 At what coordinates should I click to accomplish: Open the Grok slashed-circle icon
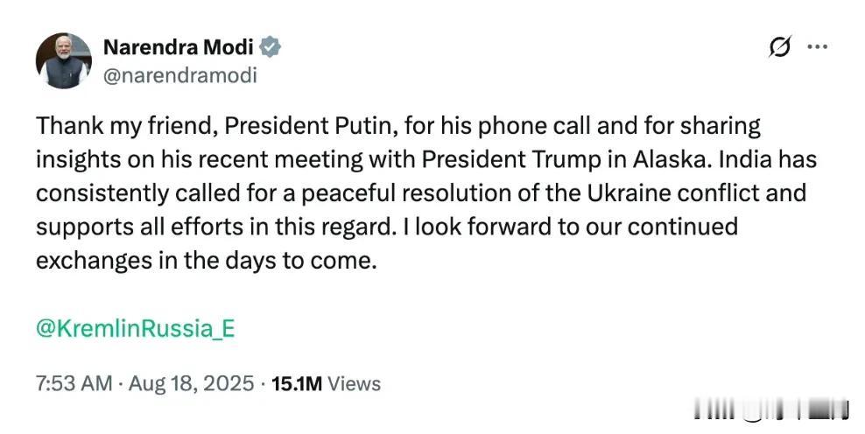(x=780, y=47)
